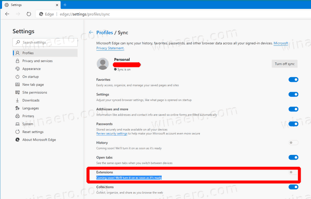Click the Profiles person icon in the sidebar
The image size is (311, 199).
click(18, 53)
